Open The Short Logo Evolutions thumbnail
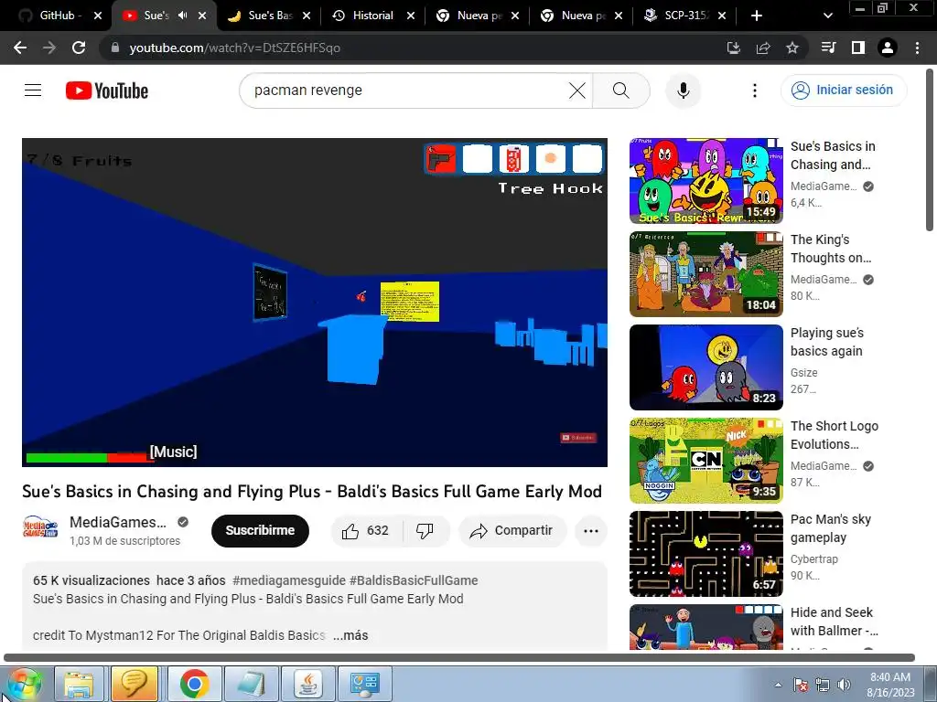 705,461
